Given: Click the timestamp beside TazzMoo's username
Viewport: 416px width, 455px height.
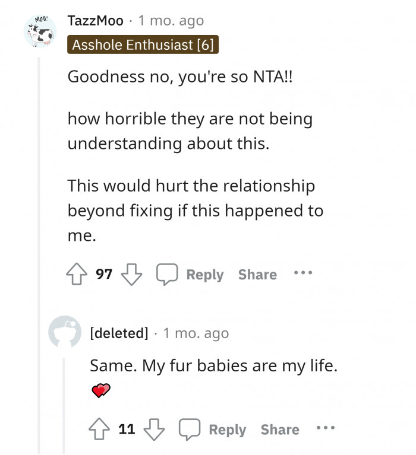Looking at the screenshot, I should 171,21.
